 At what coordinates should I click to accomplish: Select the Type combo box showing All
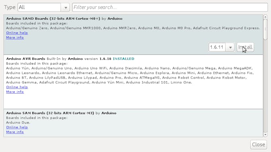(43, 8)
